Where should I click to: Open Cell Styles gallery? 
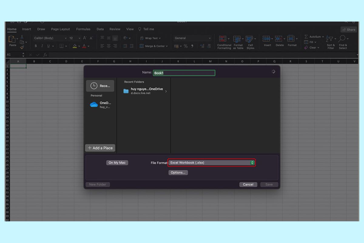click(x=250, y=42)
